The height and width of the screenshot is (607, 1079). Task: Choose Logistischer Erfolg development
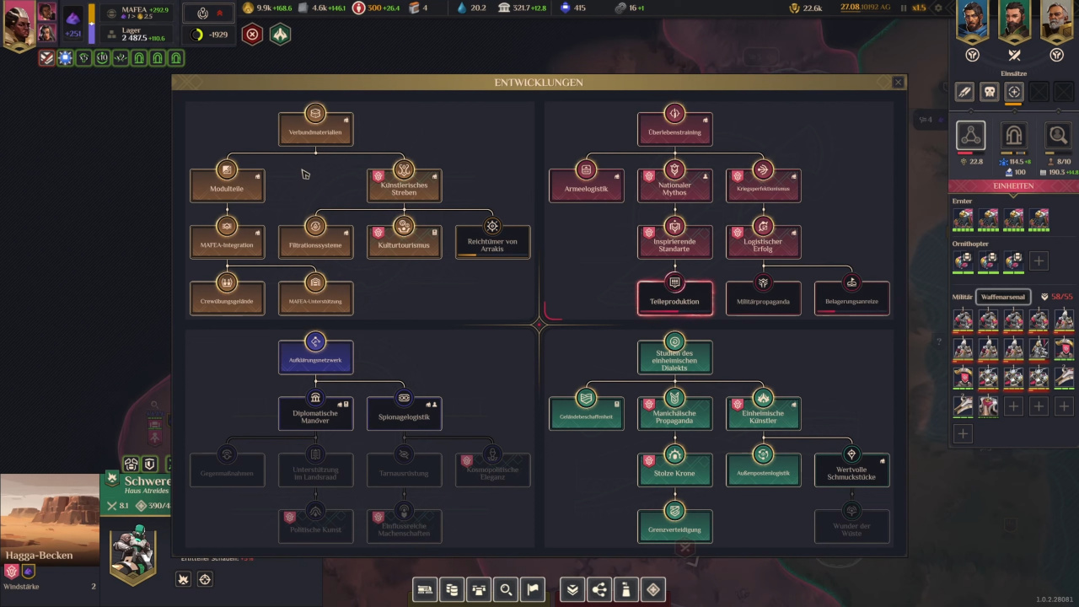point(763,242)
